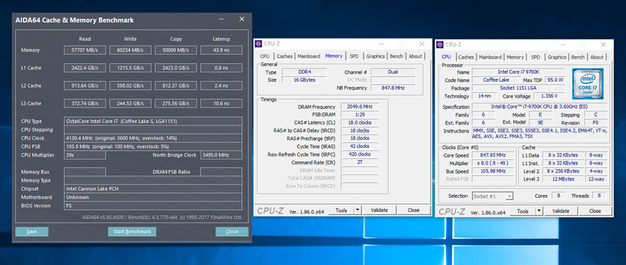Click Start Benchmark button in AIDA64
This screenshot has width=626, height=265.
pyautogui.click(x=132, y=232)
